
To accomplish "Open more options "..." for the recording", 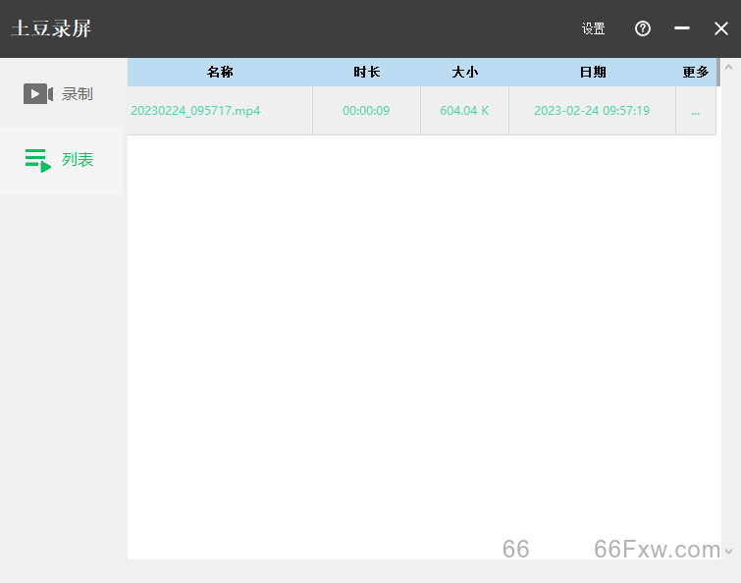I will point(696,111).
